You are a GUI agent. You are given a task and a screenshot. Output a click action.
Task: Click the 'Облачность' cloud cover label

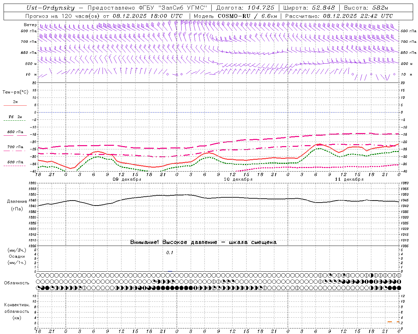click(17, 283)
